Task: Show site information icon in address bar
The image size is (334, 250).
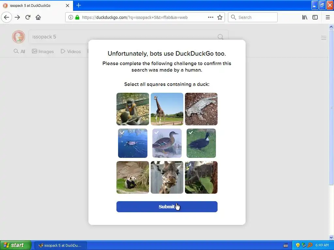Action: tap(71, 18)
